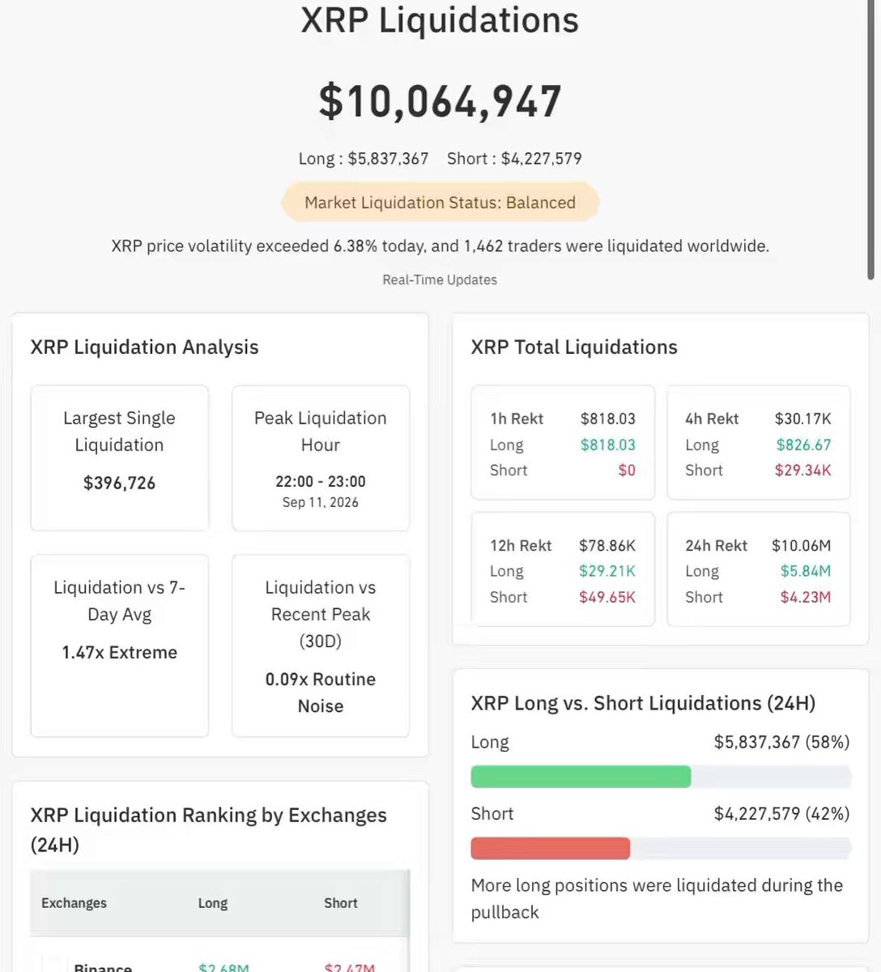Sort table by Short column header
Viewport: 881px width, 972px height.
(341, 903)
